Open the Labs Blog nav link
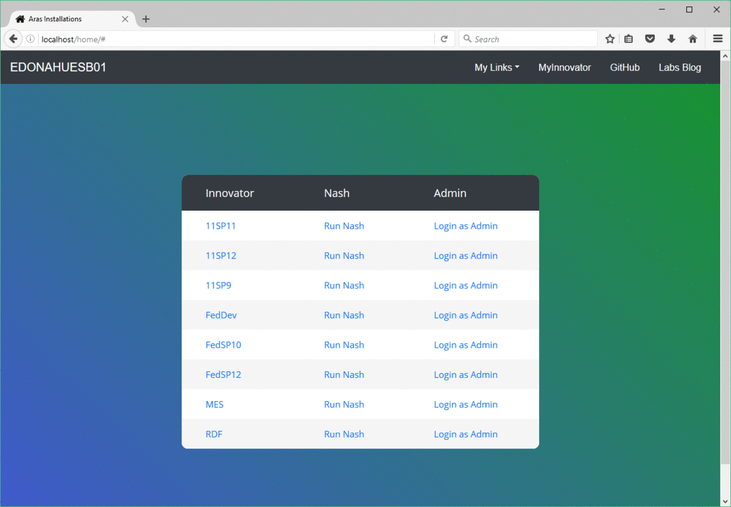Image resolution: width=731 pixels, height=507 pixels. (x=680, y=68)
